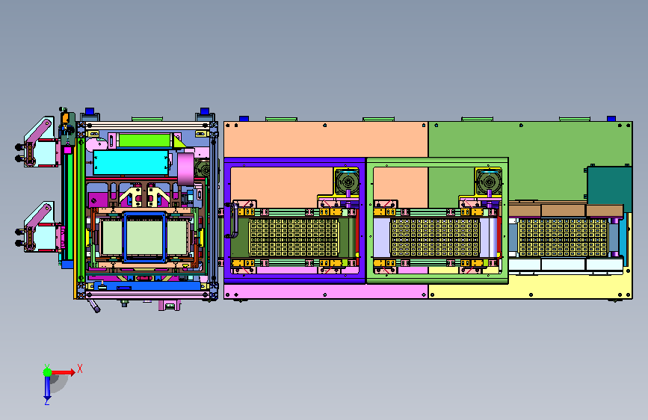The height and width of the screenshot is (420, 648).
Task: Select the gray lever handle below the left machine
Action: click(94, 306)
